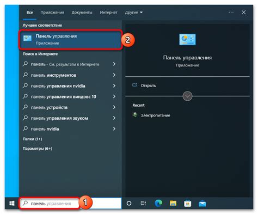Open recent item Электропитание
Image resolution: width=258 pixels, height=214 pixels.
tap(155, 115)
